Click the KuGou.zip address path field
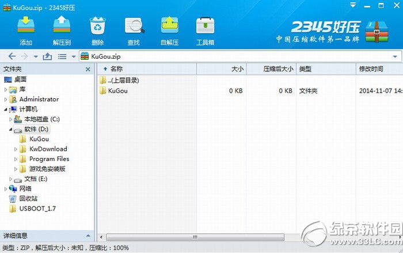Image resolution: width=403 pixels, height=253 pixels. 240,56
